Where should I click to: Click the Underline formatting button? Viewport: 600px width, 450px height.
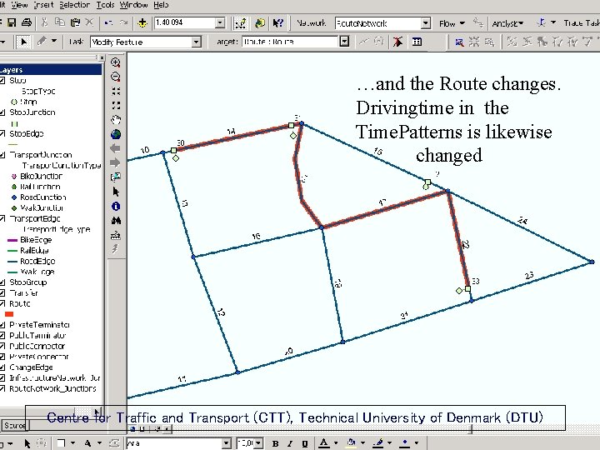point(305,444)
